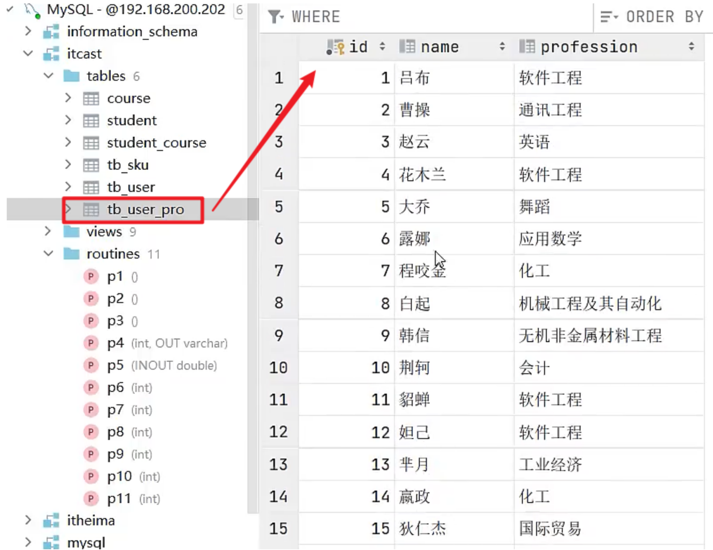Sort by the profession column arrows
This screenshot has width=713, height=550.
pos(691,46)
